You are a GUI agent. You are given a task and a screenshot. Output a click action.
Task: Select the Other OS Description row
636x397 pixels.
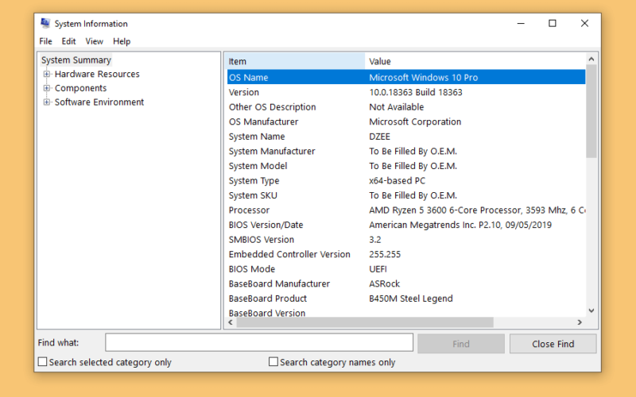406,107
